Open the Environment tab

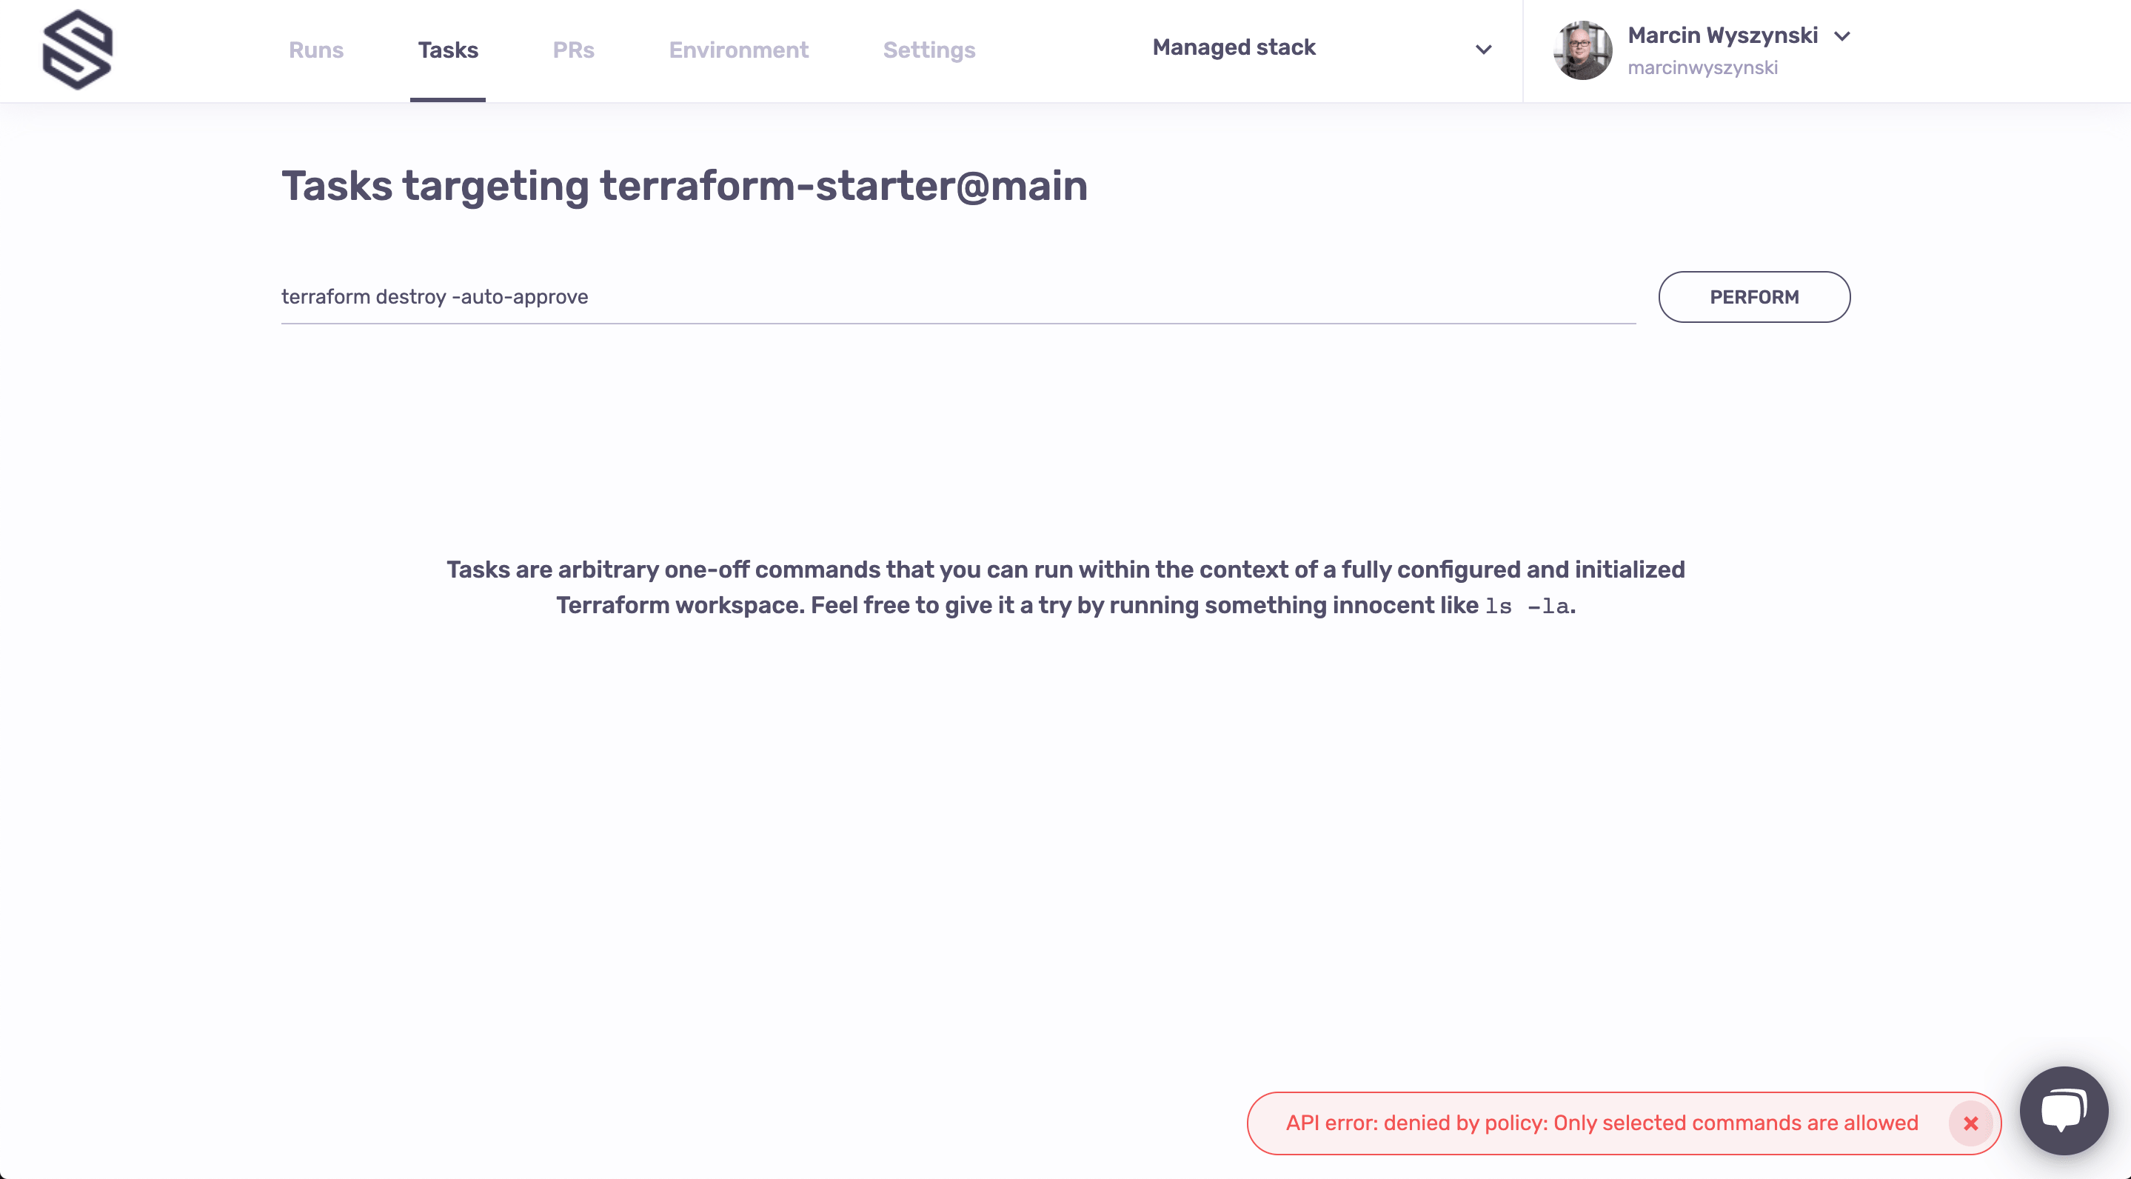coord(739,50)
